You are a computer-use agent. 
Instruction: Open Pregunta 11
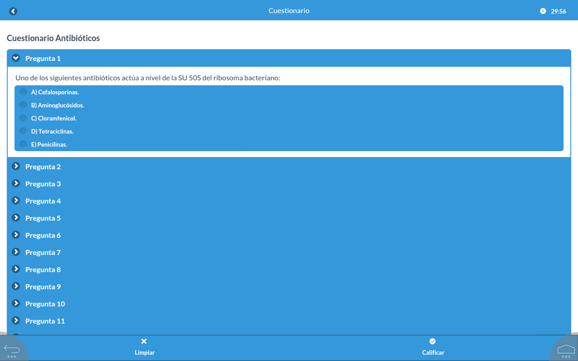point(289,321)
